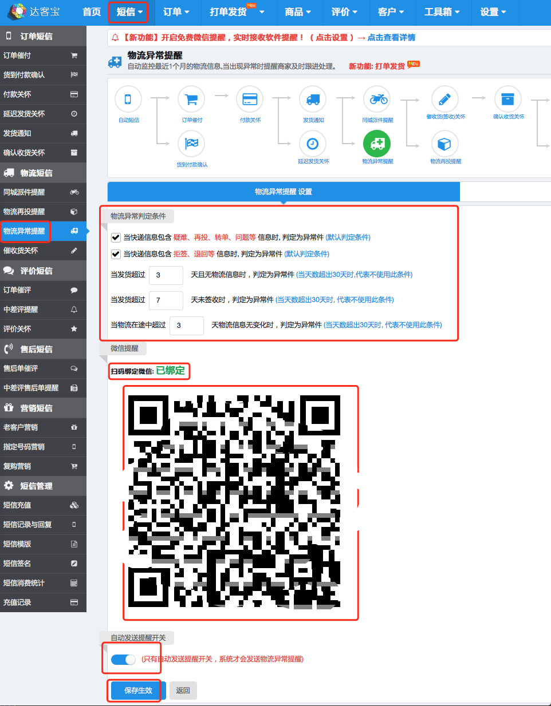Click the 已绑定 status text
Screen dimensions: 551x706
[x=171, y=371]
